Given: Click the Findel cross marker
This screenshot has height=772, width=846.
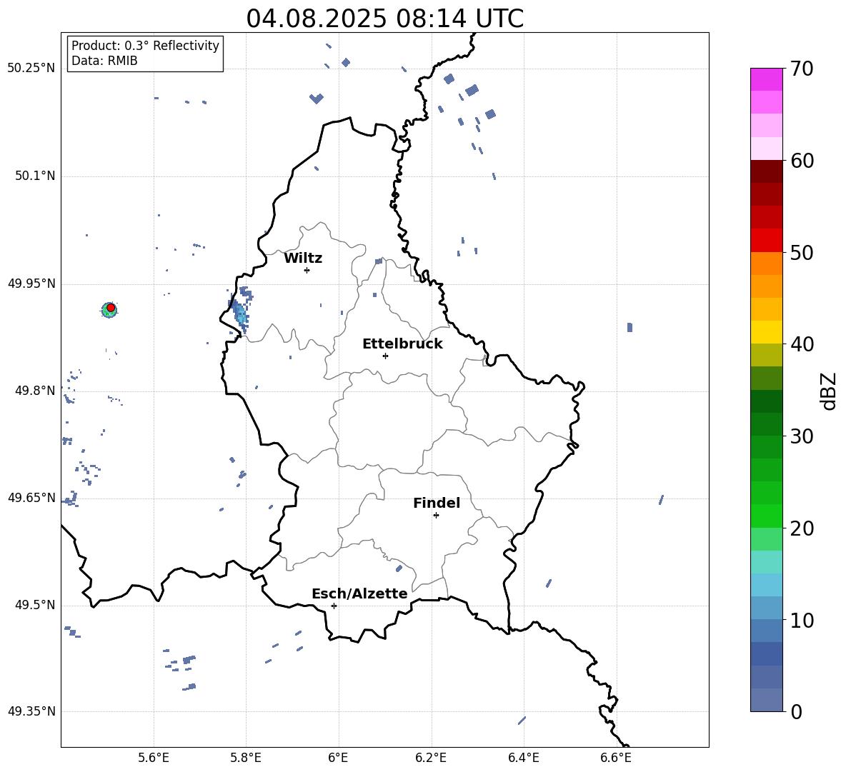Looking at the screenshot, I should coord(436,516).
